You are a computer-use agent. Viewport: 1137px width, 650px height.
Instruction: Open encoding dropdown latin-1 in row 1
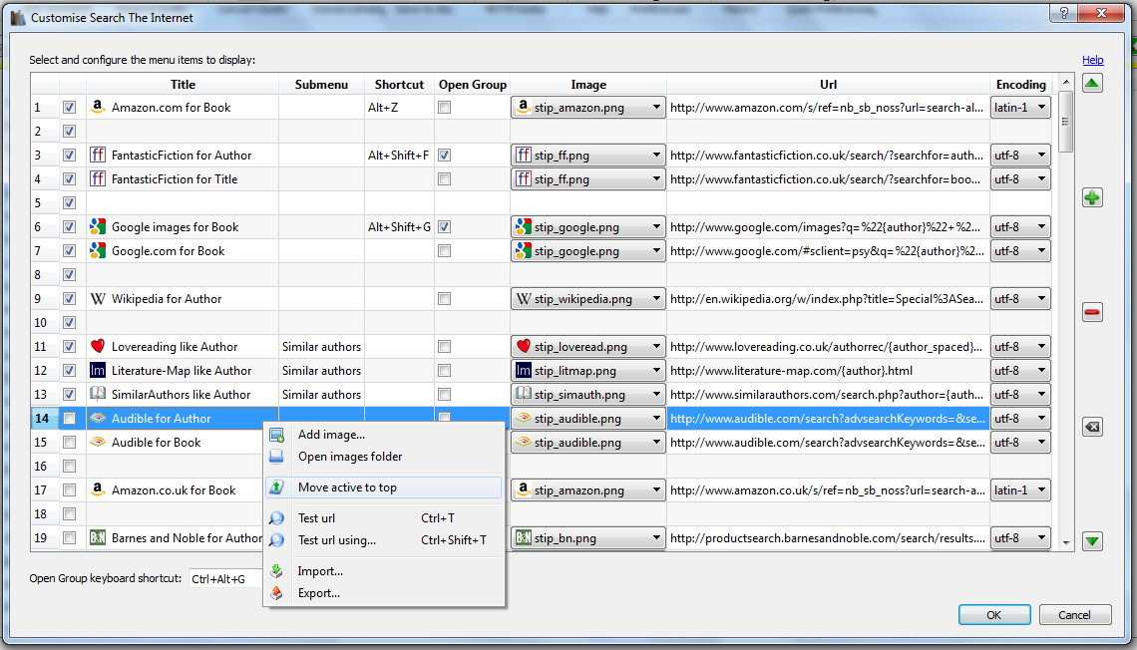pyautogui.click(x=1020, y=108)
